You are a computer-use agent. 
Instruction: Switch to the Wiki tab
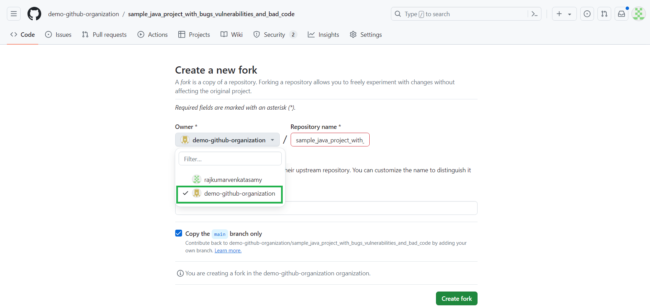232,34
